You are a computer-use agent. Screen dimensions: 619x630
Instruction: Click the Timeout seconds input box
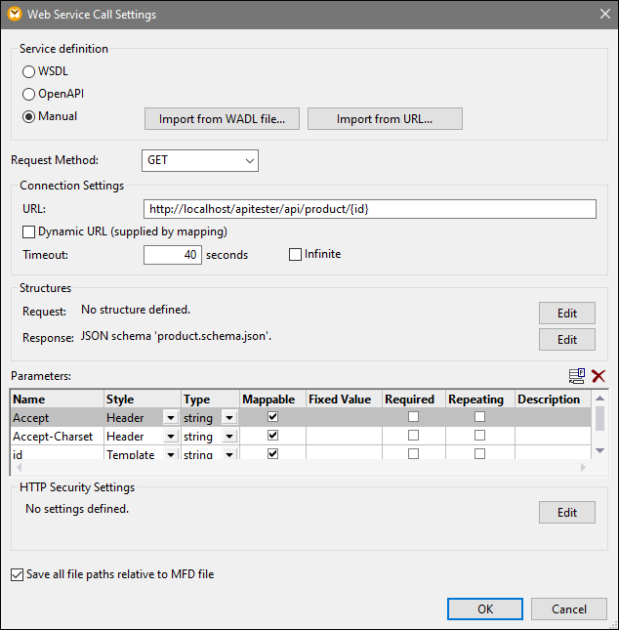point(172,255)
